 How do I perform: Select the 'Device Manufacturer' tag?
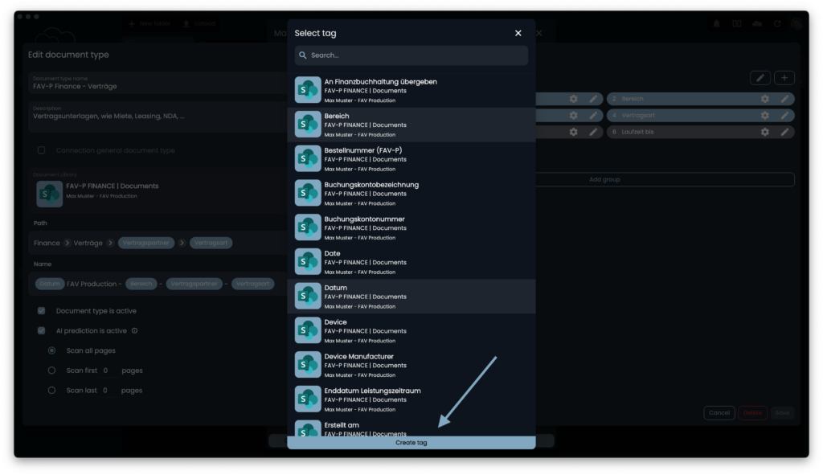click(411, 366)
